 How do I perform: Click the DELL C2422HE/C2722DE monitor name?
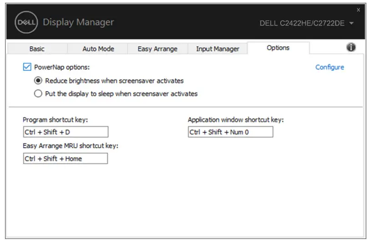point(302,23)
